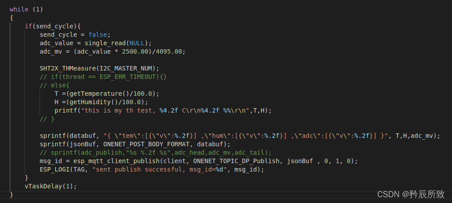Place cursor on 'send_cycle = false;' line

[x=75, y=35]
